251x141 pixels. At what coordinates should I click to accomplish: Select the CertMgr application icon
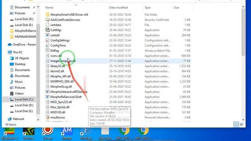(47, 30)
